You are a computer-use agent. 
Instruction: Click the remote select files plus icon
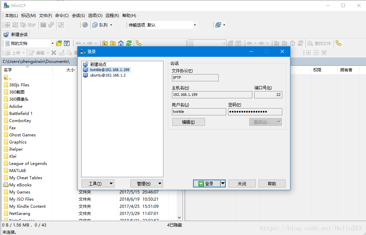(308, 53)
